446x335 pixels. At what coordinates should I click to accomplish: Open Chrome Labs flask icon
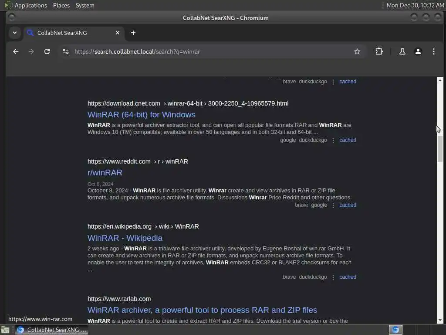(402, 51)
